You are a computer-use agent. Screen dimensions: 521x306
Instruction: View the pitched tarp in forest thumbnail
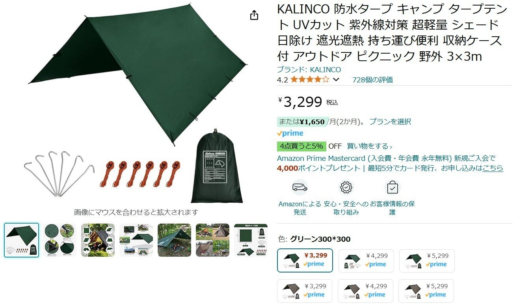click(174, 240)
